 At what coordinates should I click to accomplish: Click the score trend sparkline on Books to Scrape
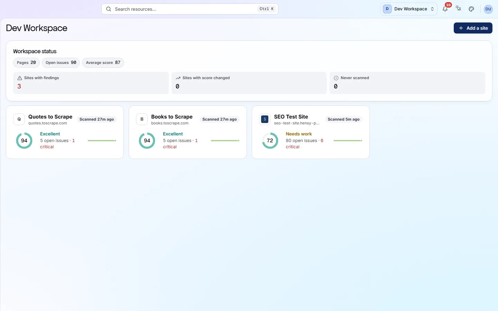point(225,141)
